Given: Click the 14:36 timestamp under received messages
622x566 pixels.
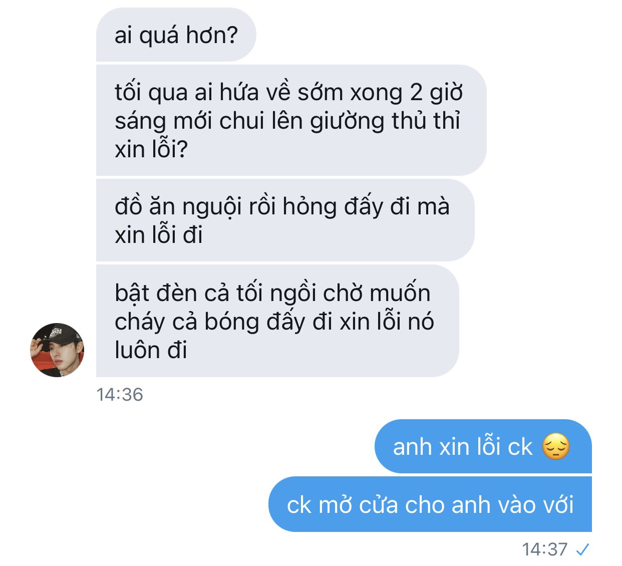Looking at the screenshot, I should point(120,395).
